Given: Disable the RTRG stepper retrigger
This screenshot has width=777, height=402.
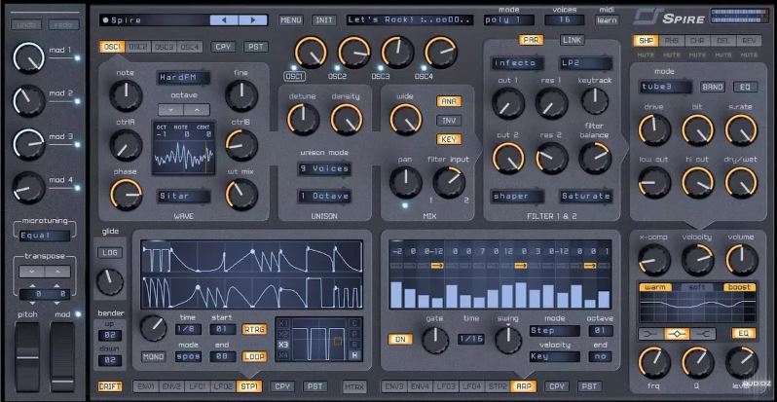Looking at the screenshot, I should pyautogui.click(x=254, y=329).
